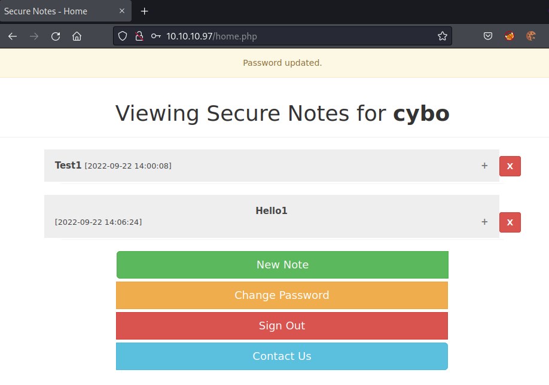This screenshot has width=549, height=385.
Task: Click the browser back arrow
Action: click(x=13, y=36)
